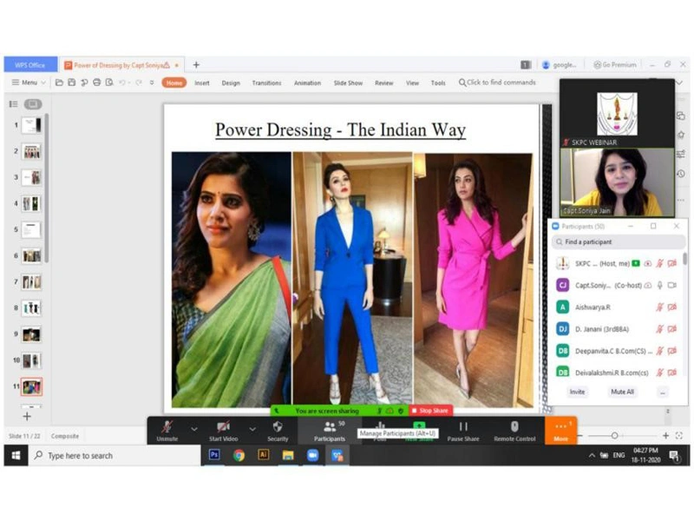694x521 pixels.
Task: Toggle Start Video in Zoom toolbar
Action: pyautogui.click(x=223, y=431)
